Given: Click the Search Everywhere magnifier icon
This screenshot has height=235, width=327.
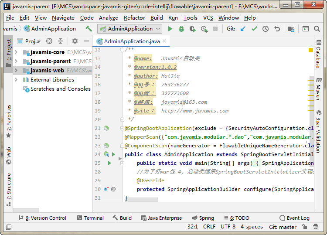Looking at the screenshot, I should coord(317,29).
